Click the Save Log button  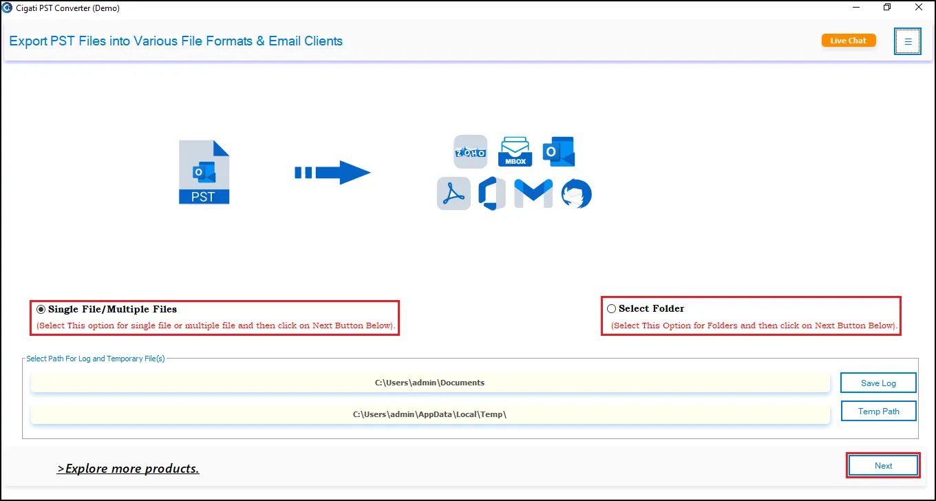click(x=878, y=383)
